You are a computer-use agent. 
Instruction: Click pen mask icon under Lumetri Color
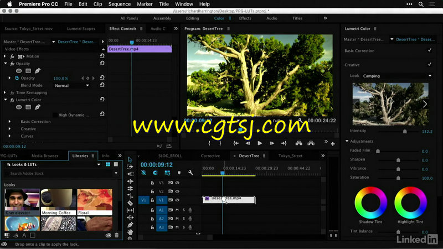coord(37,107)
